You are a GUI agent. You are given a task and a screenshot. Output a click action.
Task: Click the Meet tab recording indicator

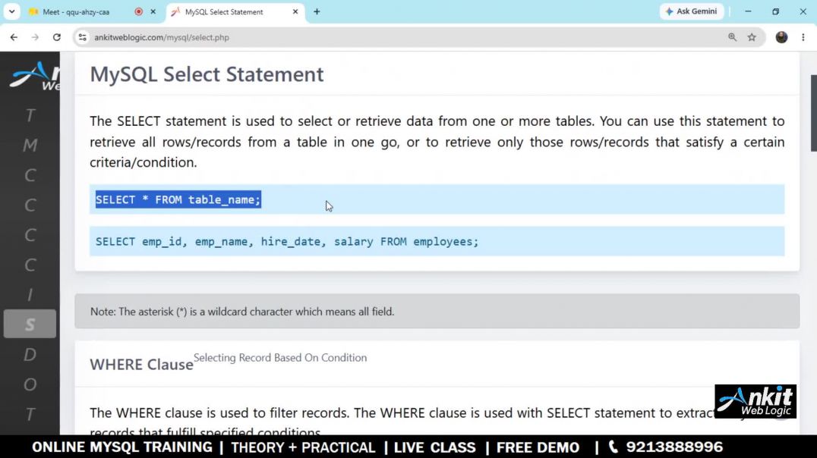139,11
